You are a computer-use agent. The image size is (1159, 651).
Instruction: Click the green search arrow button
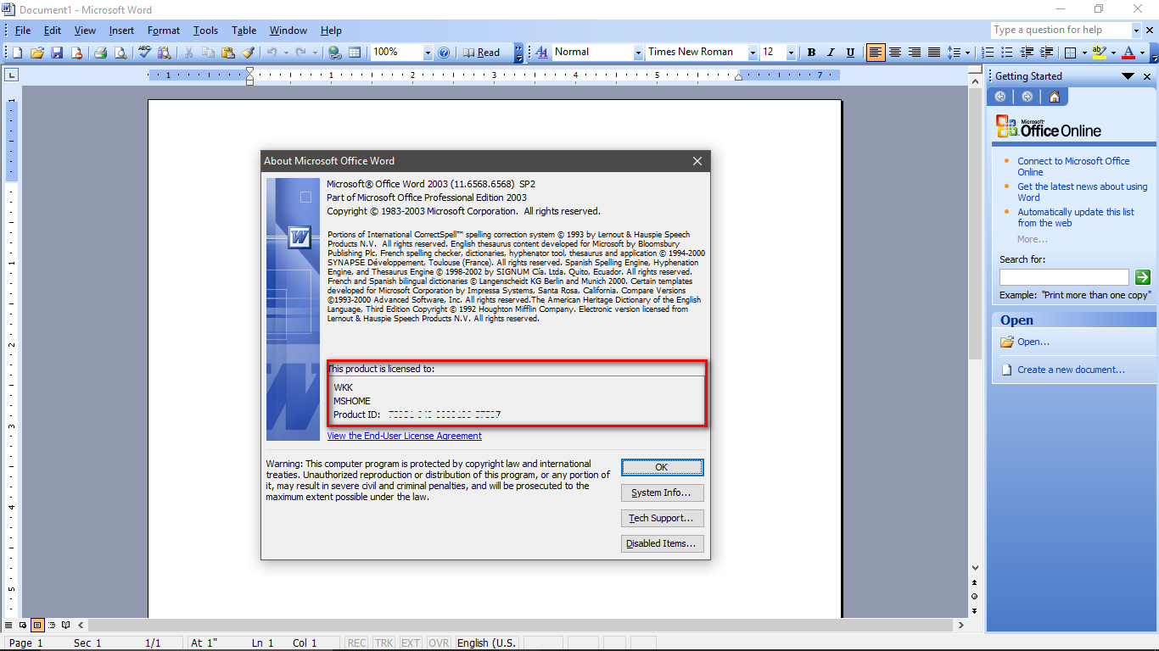(x=1143, y=277)
